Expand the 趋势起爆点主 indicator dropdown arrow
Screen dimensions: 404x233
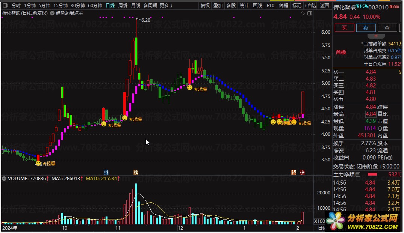click(x=52, y=13)
